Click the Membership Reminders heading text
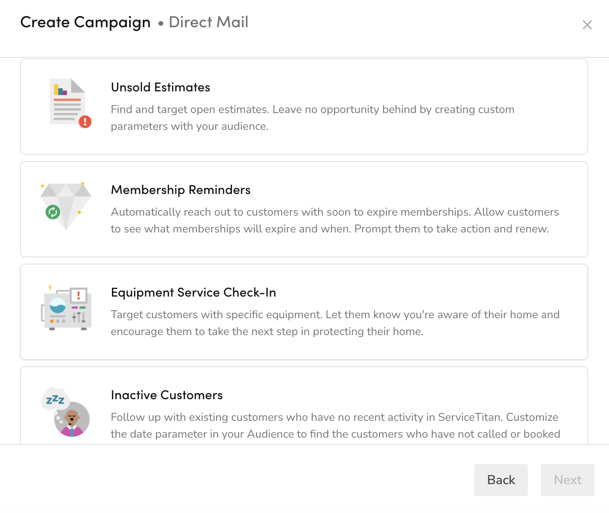609x513 pixels. coord(181,190)
